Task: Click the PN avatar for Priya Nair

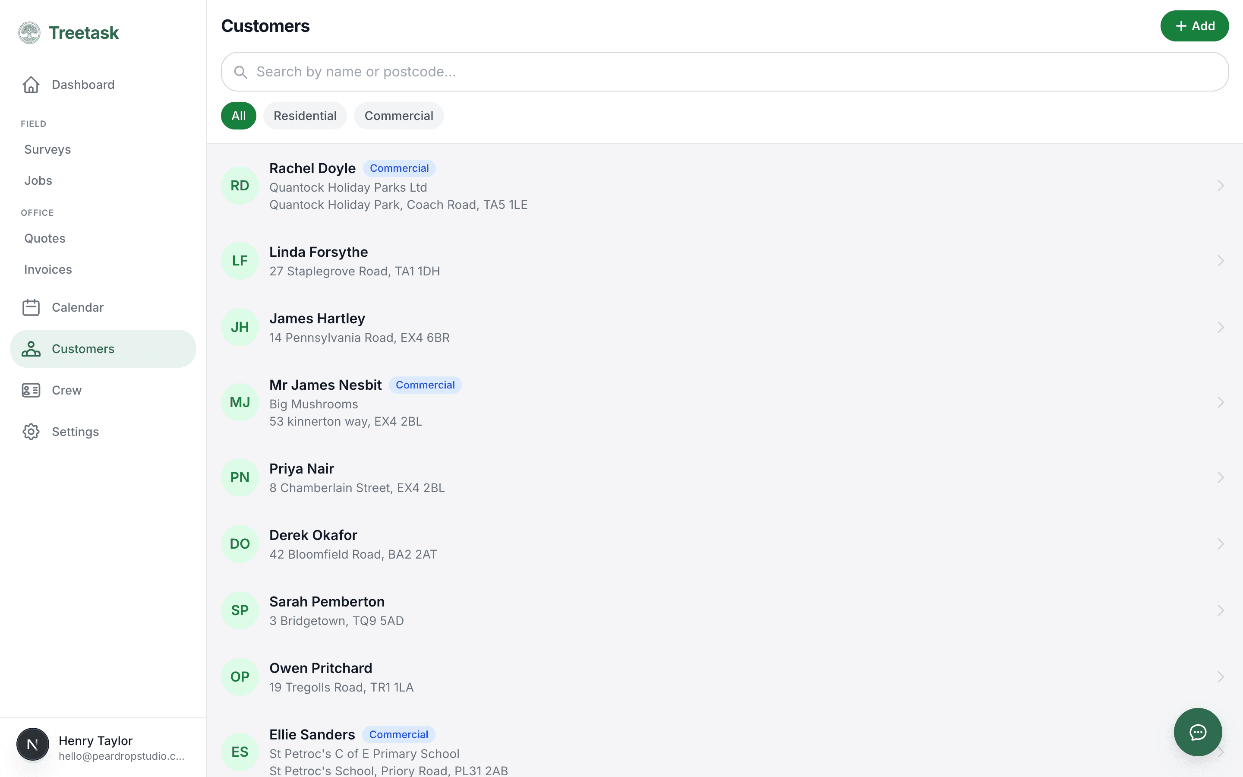Action: pyautogui.click(x=240, y=477)
